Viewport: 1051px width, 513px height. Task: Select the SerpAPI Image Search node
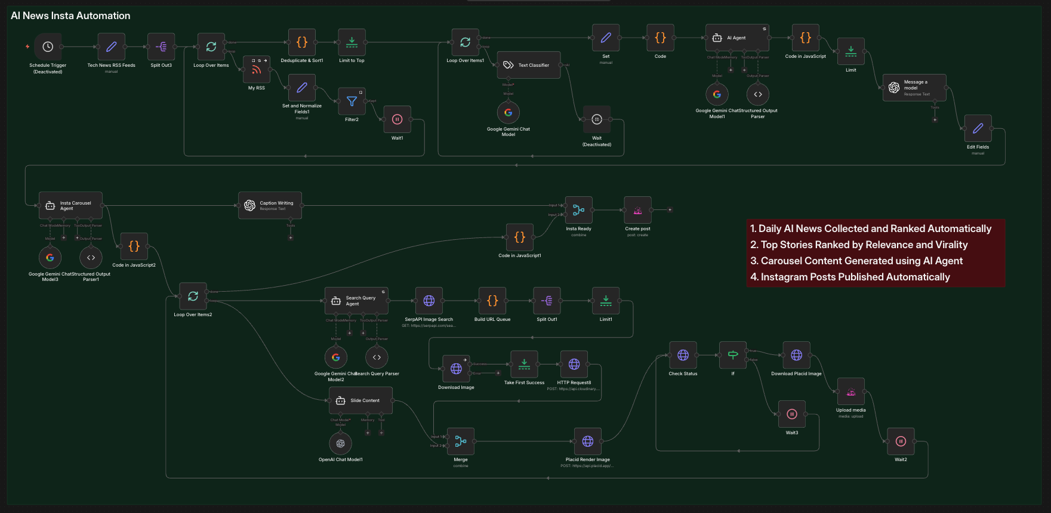coord(429,301)
